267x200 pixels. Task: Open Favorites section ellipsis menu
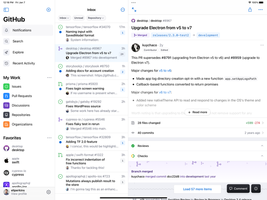click(x=49, y=138)
